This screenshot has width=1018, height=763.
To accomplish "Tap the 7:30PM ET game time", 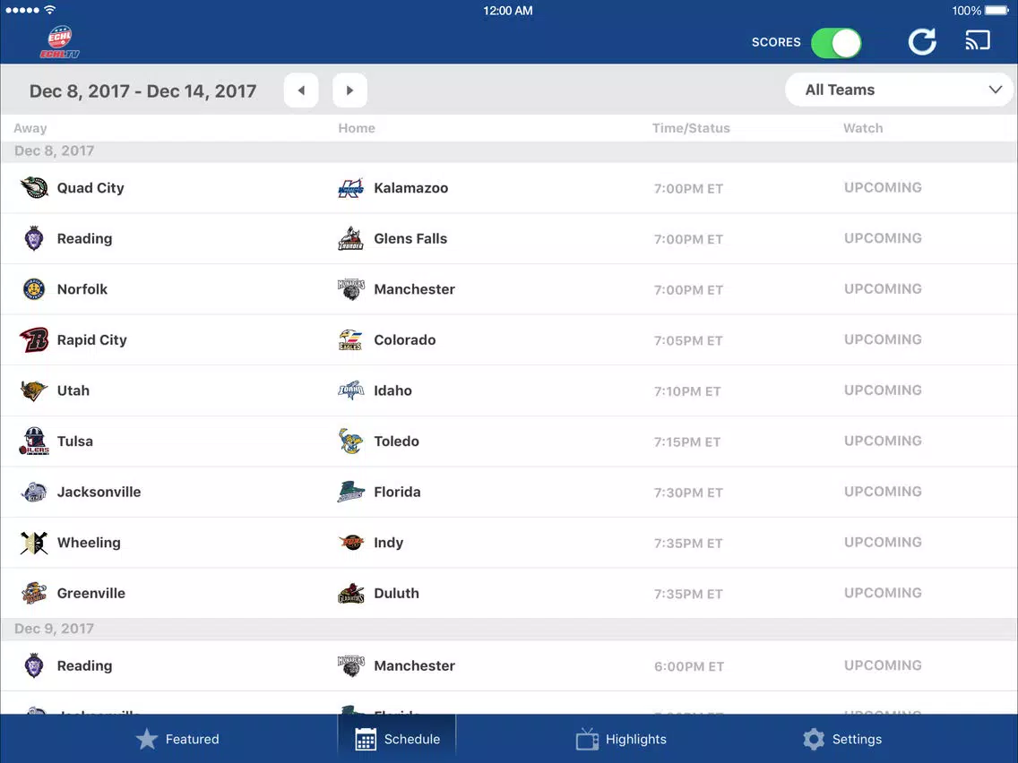I will 688,493.
